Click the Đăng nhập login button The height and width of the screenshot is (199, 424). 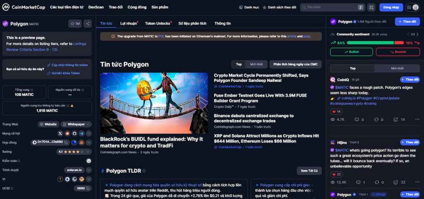(391, 7)
